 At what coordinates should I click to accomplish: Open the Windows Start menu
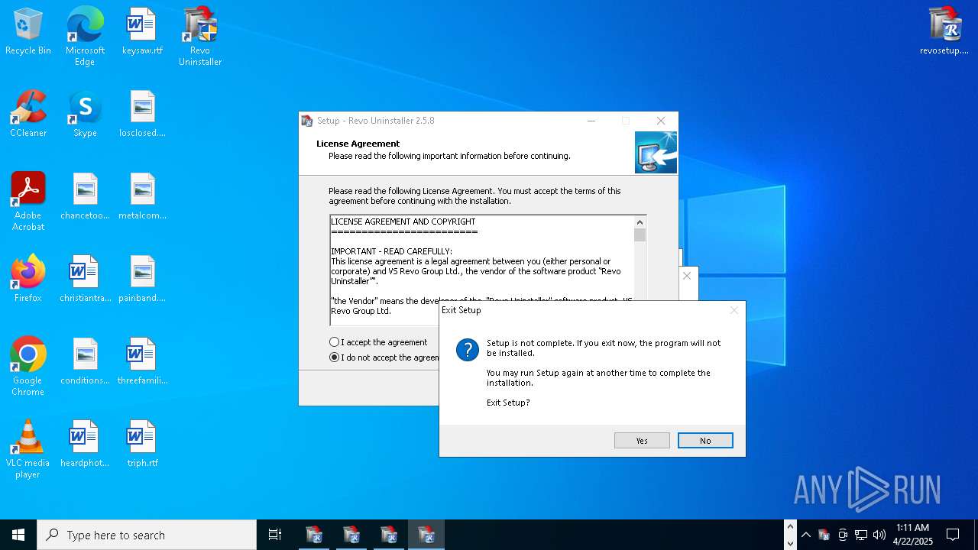[18, 535]
